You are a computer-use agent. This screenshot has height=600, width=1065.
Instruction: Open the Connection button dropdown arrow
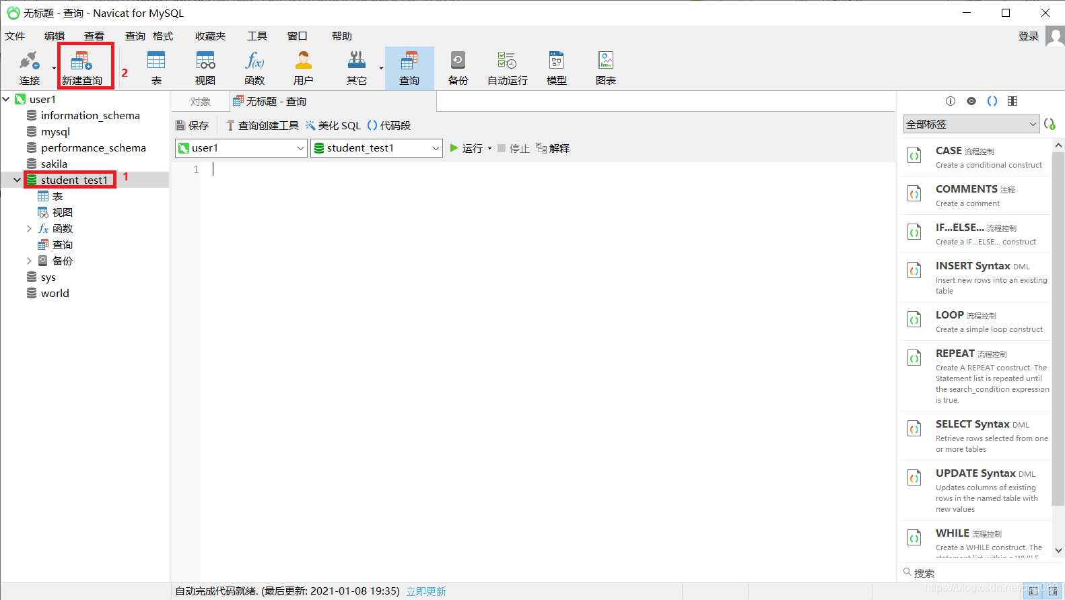54,68
